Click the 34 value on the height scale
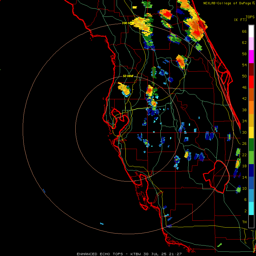The width and height of the screenshot is (256, 256). tap(244, 121)
